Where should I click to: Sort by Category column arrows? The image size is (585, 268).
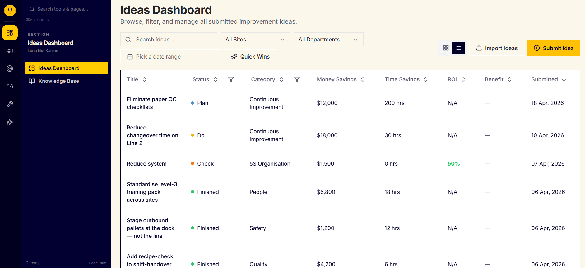281,79
